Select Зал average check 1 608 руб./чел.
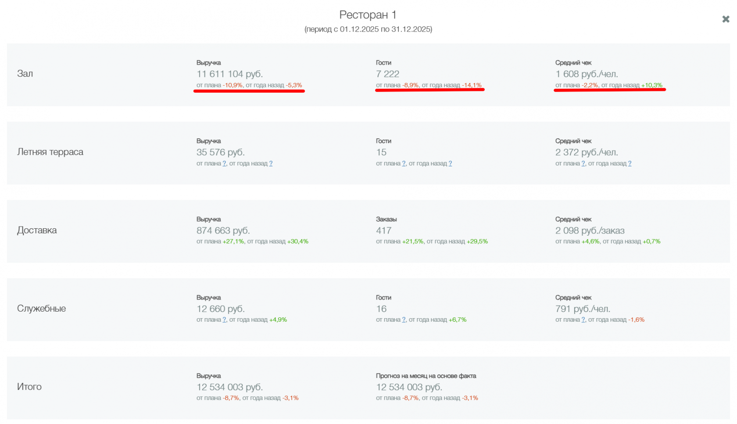This screenshot has width=737, height=424. [x=587, y=74]
